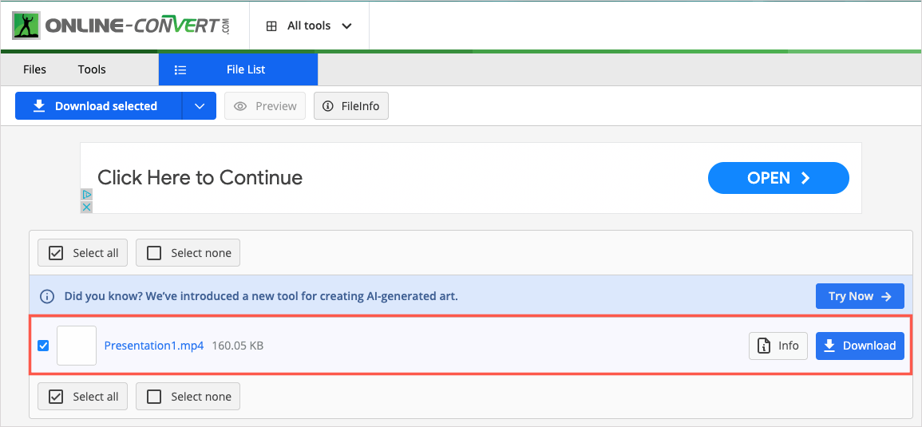
Task: Close the ad with the X icon
Action: (86, 207)
